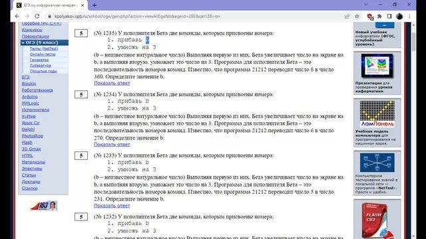426x239 pixels.
Task: Click the page vertical scrollbar thumb
Action: point(413,41)
